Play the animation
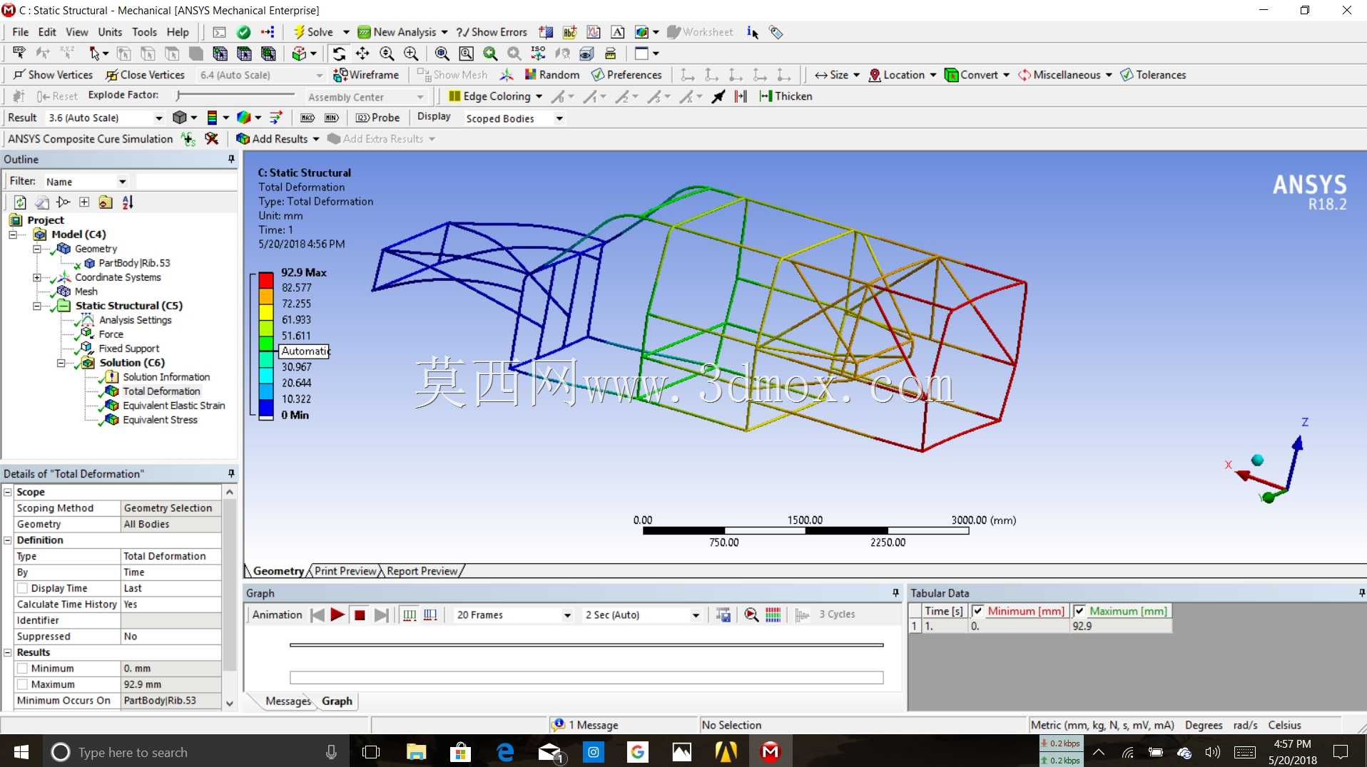The width and height of the screenshot is (1367, 767). pyautogui.click(x=337, y=614)
